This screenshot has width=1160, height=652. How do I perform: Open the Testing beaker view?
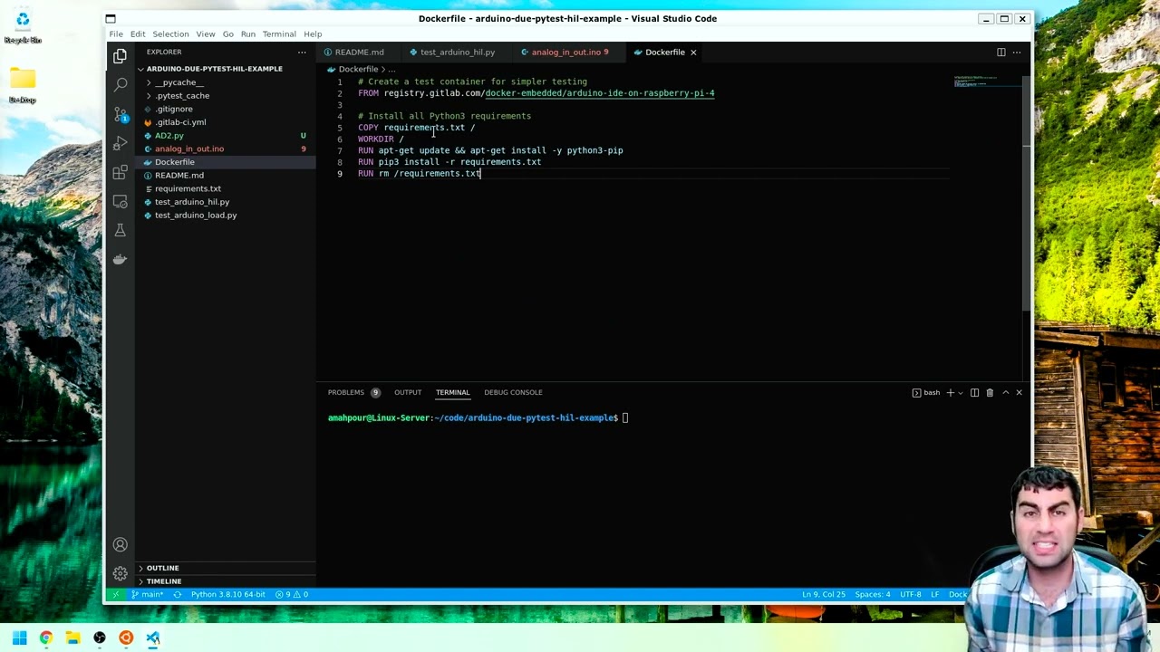[120, 230]
